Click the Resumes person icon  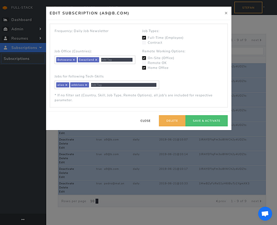point(6,38)
